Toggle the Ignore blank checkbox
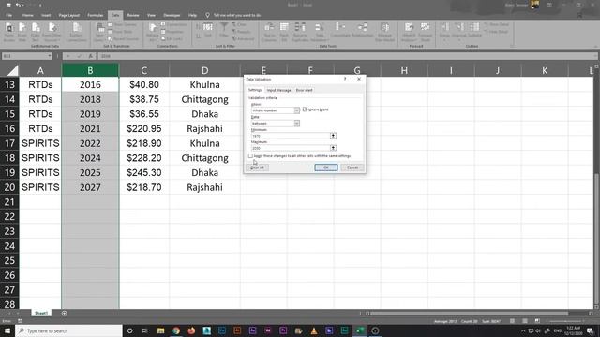Image resolution: width=600 pixels, height=337 pixels. 305,110
